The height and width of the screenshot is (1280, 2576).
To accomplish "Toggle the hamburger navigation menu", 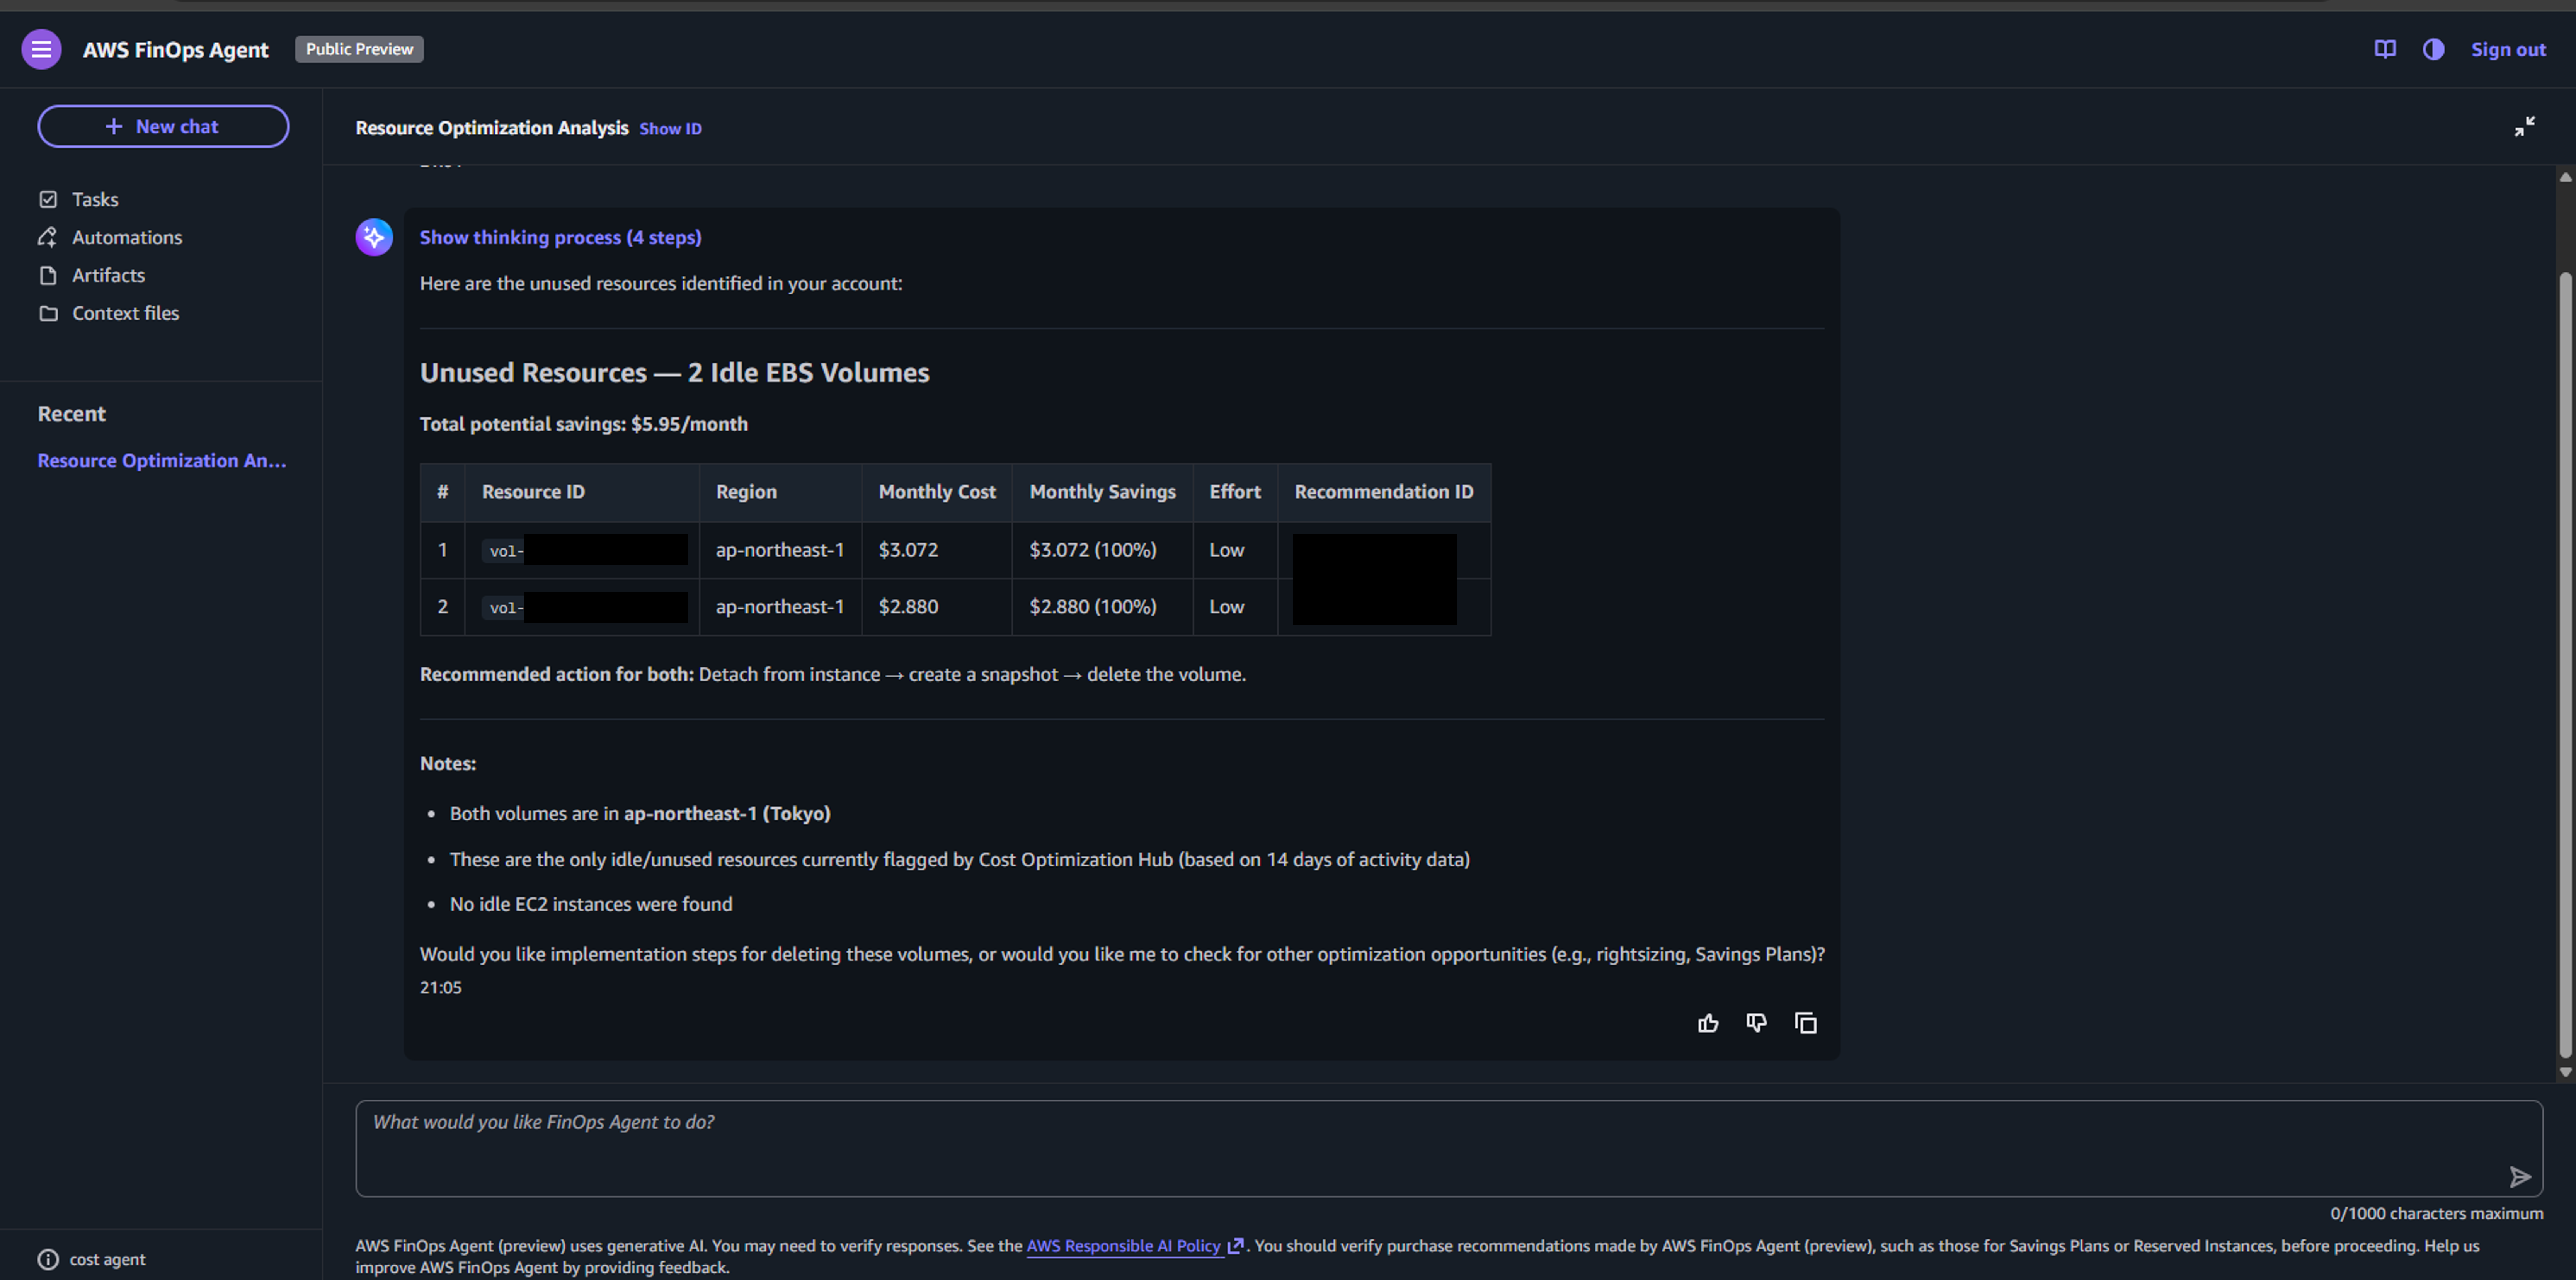I will pos(41,49).
